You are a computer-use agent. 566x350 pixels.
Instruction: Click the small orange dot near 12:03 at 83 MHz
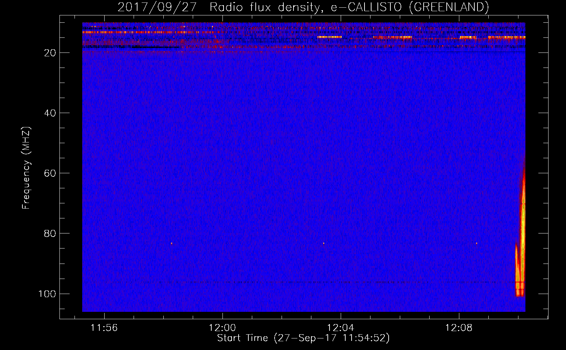point(324,243)
